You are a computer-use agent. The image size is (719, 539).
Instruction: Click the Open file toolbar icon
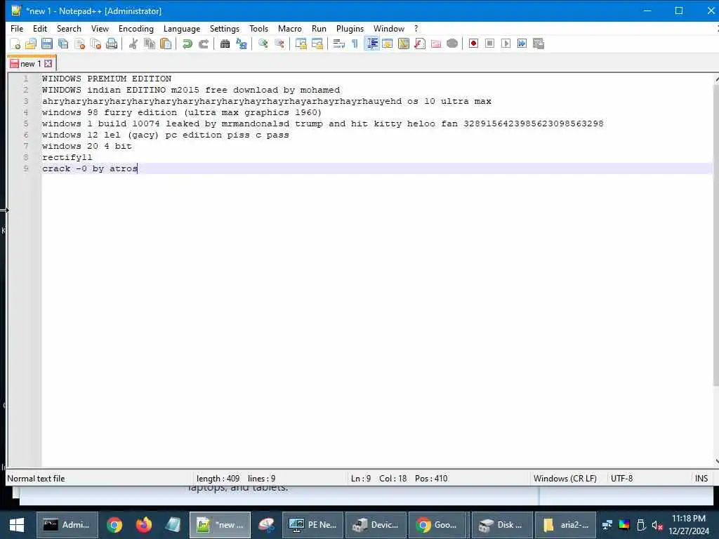click(31, 44)
